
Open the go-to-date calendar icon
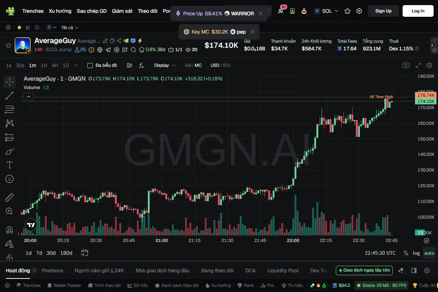tap(85, 253)
